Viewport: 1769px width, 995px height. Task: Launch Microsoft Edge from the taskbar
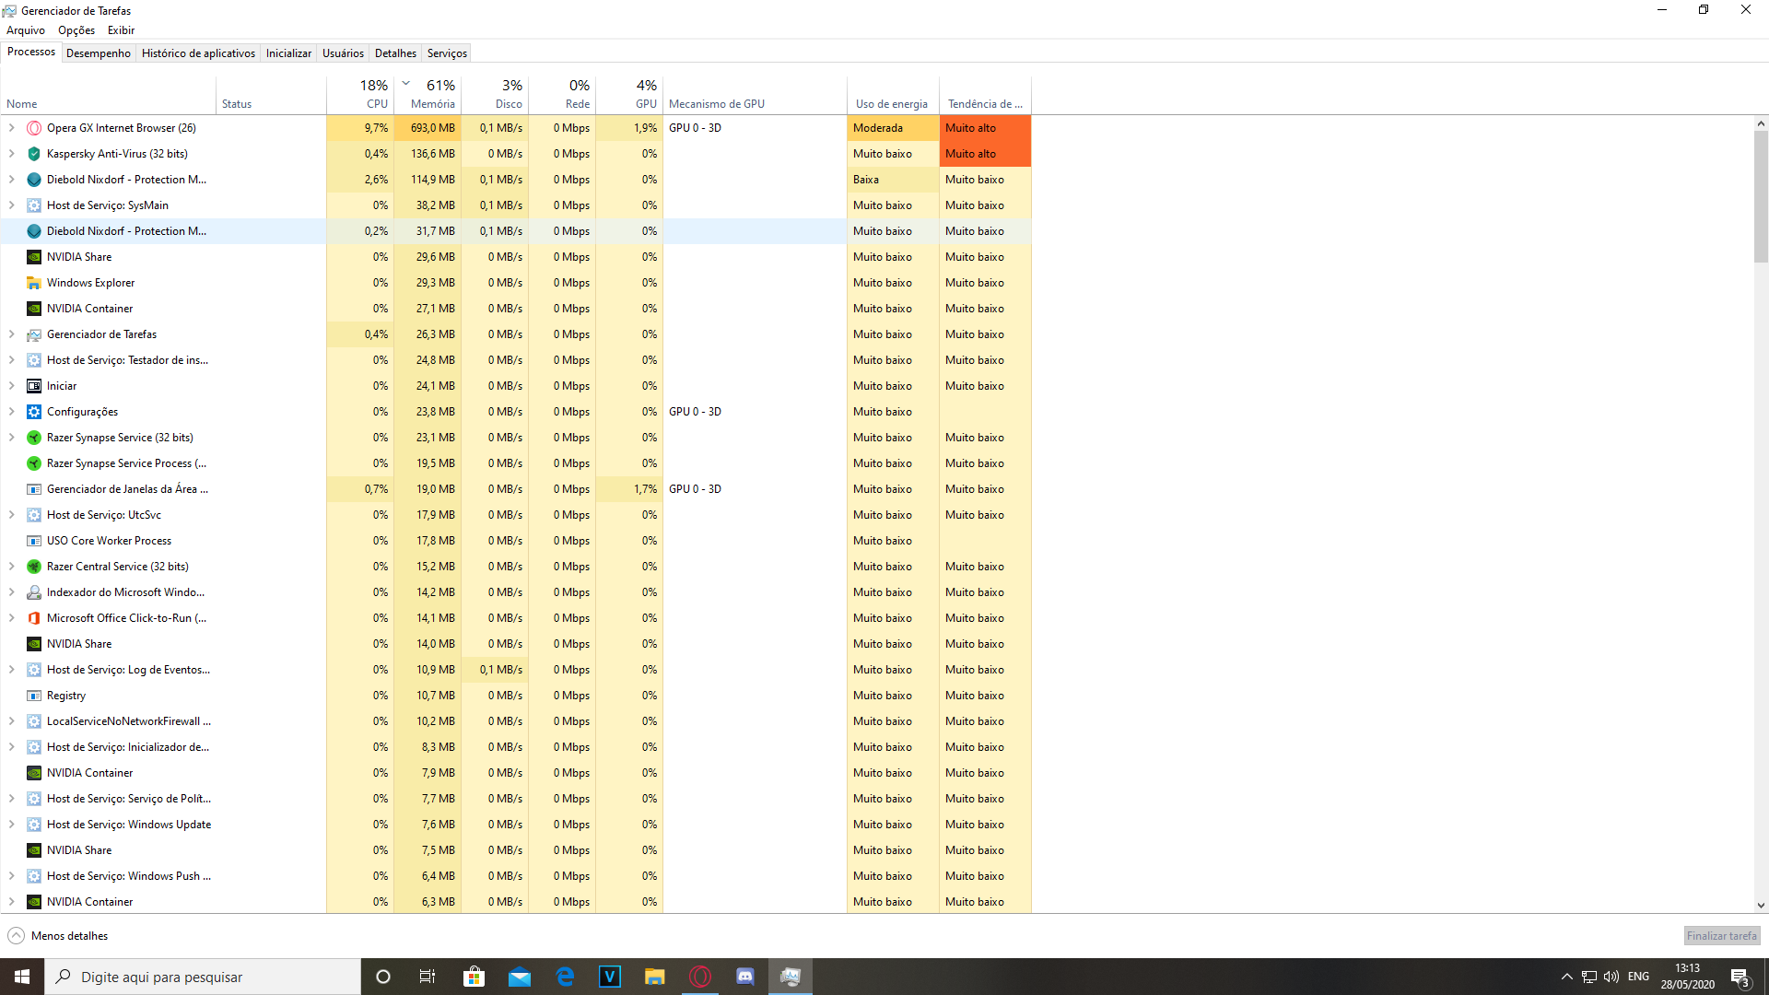pos(565,977)
